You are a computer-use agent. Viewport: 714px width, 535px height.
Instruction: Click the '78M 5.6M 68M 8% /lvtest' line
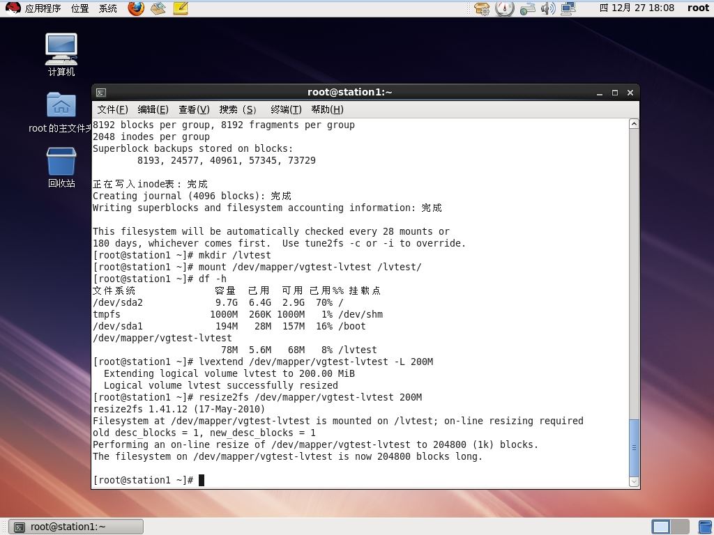(299, 350)
